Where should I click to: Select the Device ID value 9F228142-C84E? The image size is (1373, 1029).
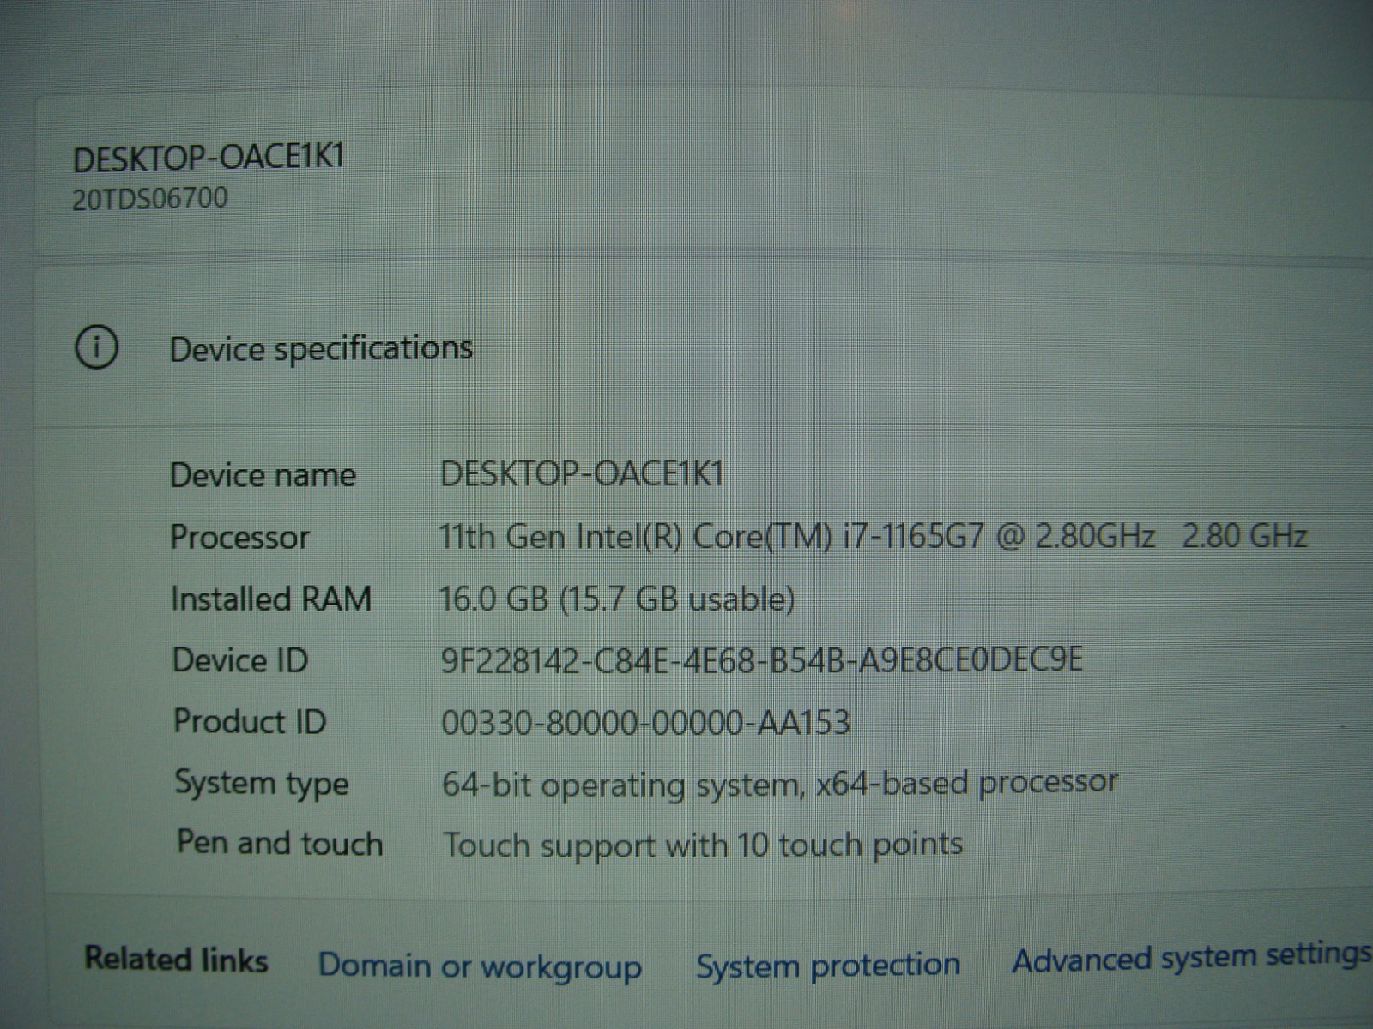[x=761, y=660]
